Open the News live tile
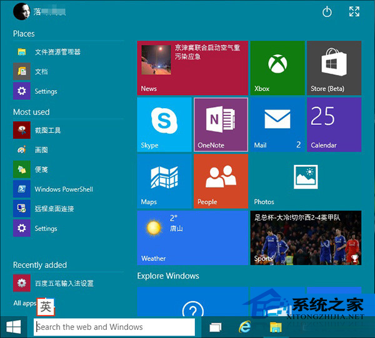The height and width of the screenshot is (338, 375). coord(192,68)
